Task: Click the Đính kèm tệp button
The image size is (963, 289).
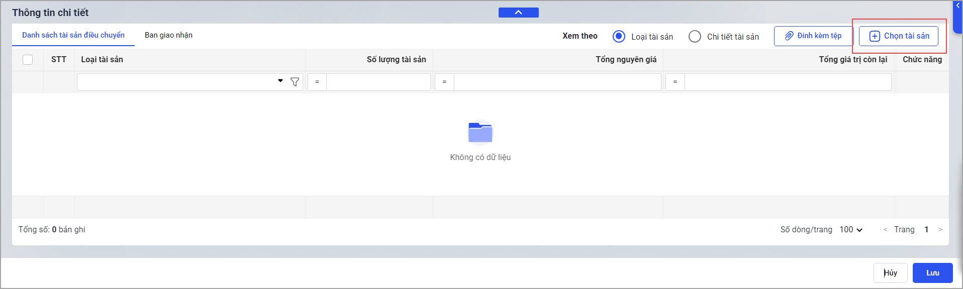Action: coord(813,36)
